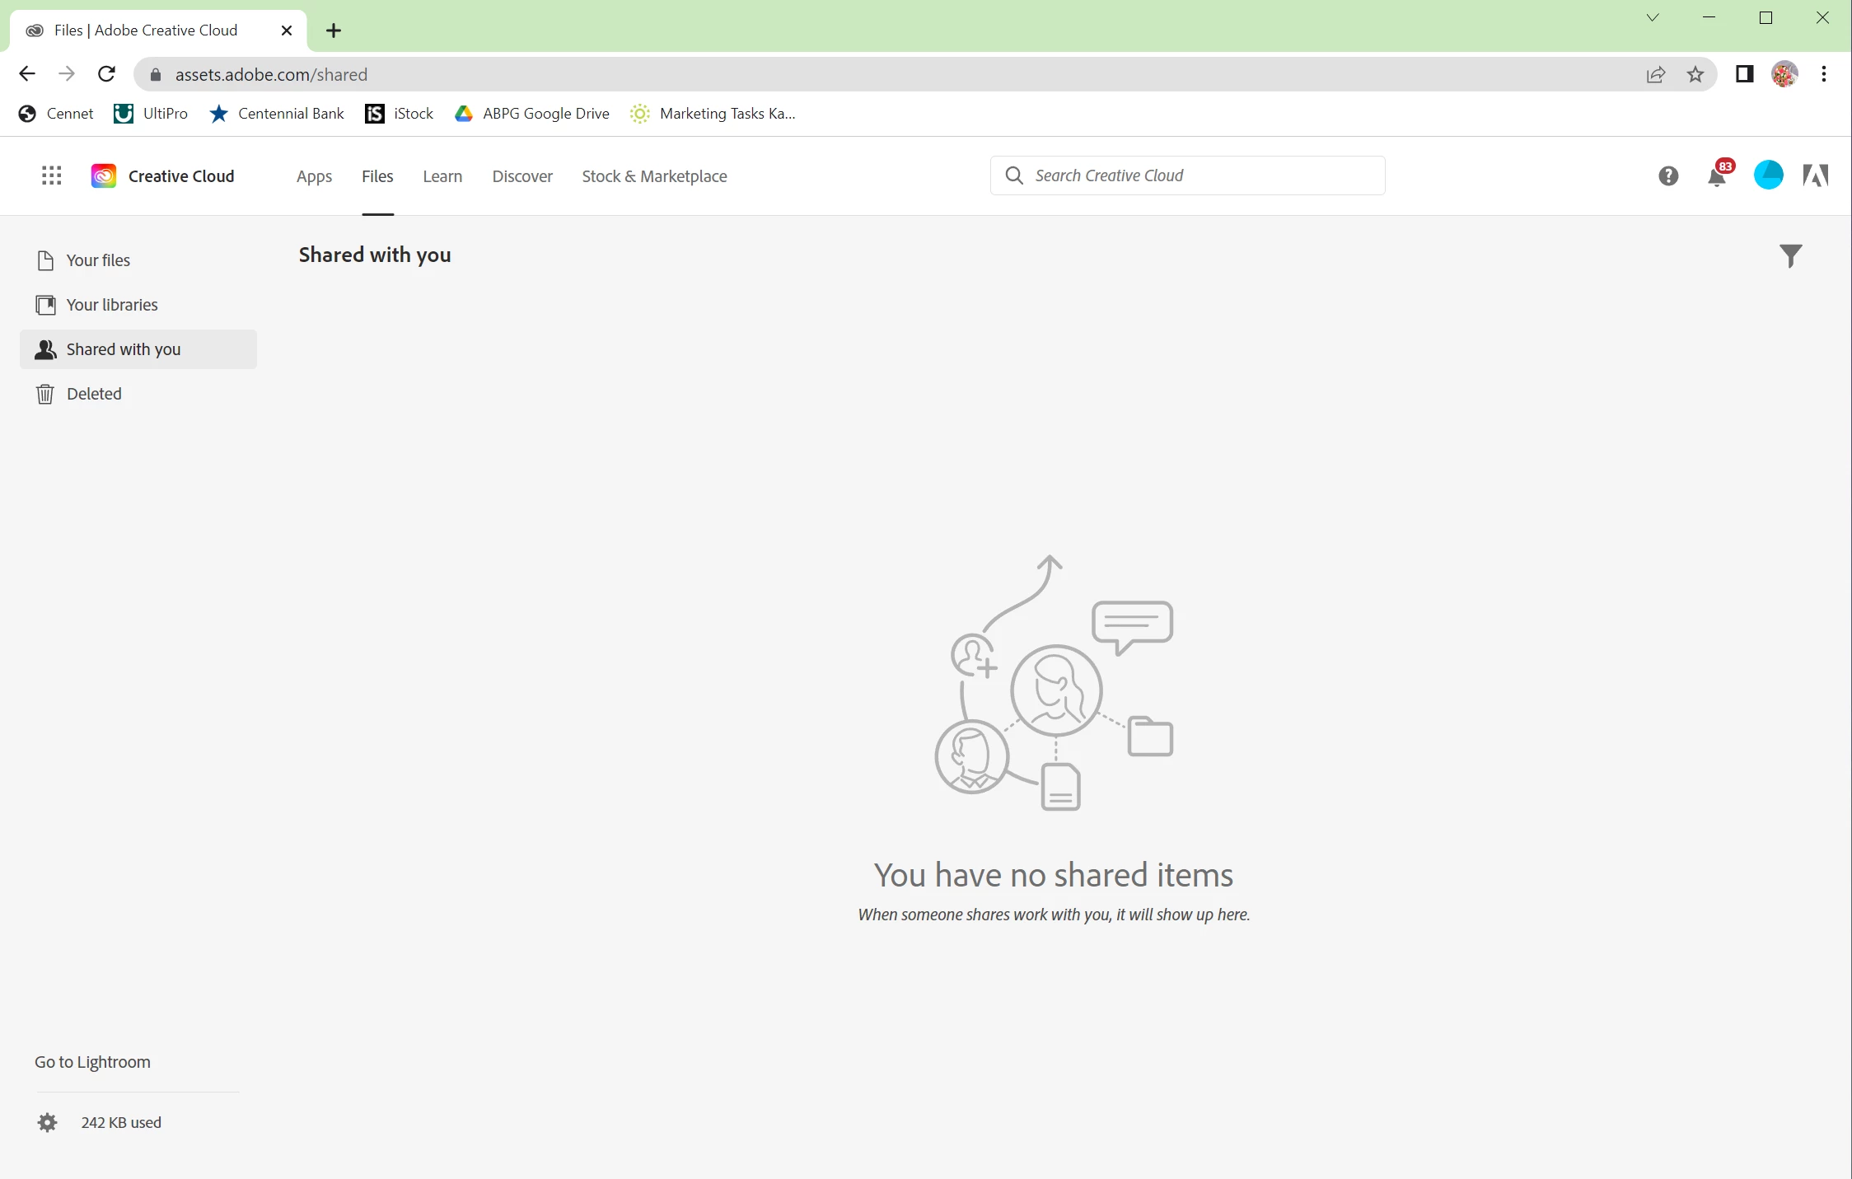1852x1179 pixels.
Task: Expand the tab search chevron
Action: 1653,18
